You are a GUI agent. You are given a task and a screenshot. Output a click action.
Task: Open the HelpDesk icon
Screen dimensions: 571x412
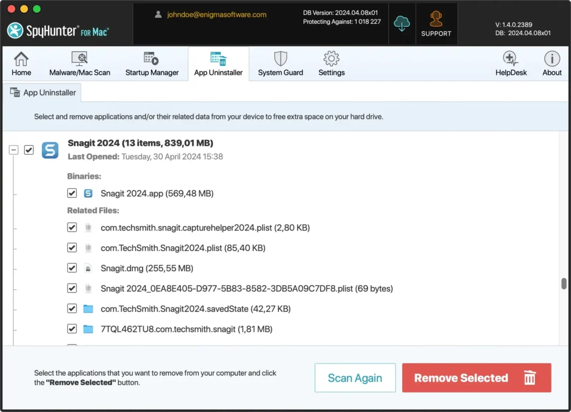[x=511, y=58]
